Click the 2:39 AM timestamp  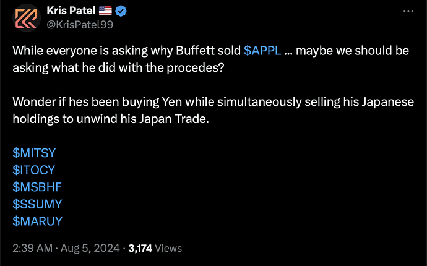(x=32, y=248)
